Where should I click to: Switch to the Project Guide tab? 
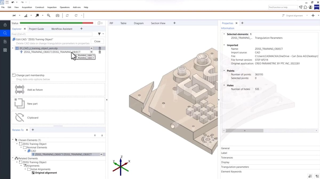[36, 29]
